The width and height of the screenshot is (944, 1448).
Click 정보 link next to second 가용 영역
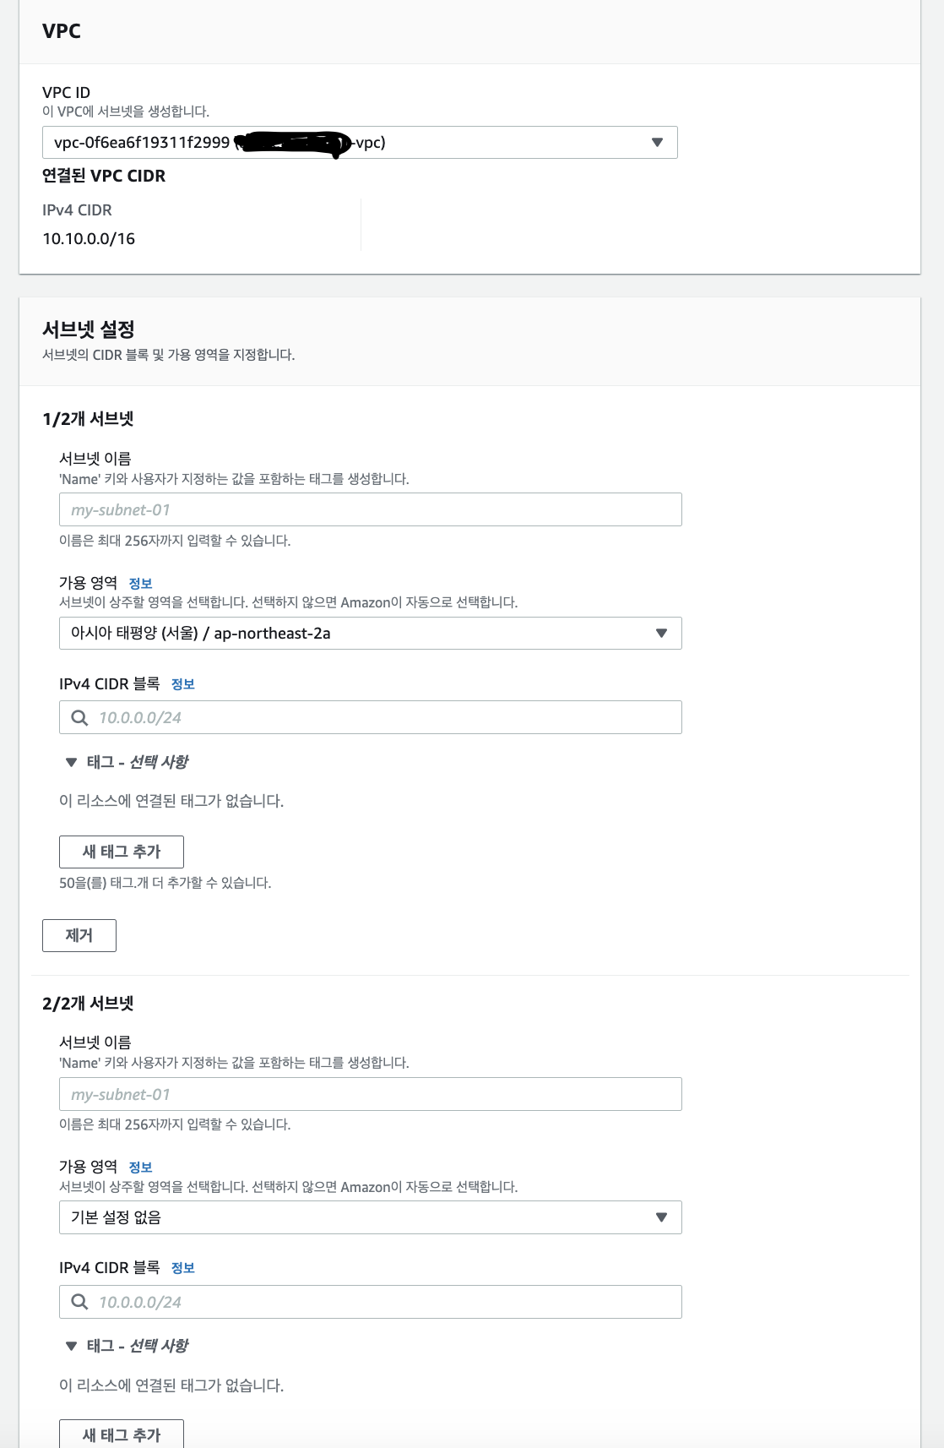(x=140, y=1168)
